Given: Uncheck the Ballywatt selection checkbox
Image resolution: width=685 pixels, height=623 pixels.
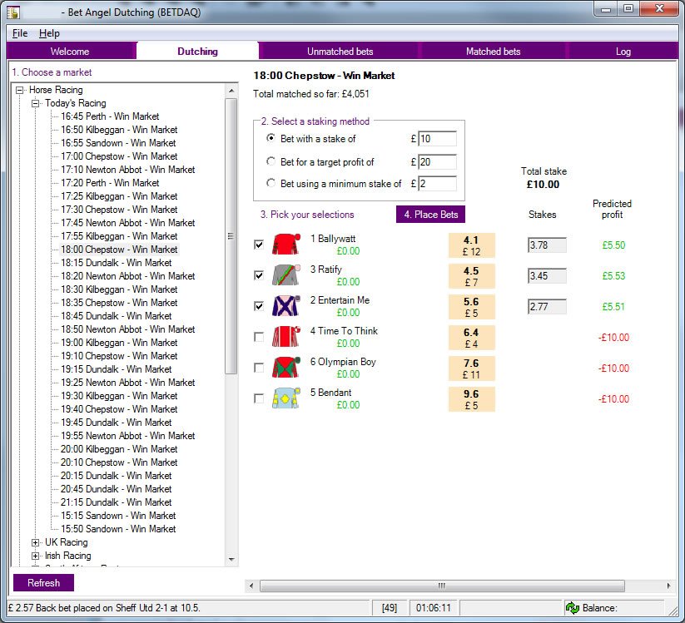Looking at the screenshot, I should pyautogui.click(x=259, y=245).
